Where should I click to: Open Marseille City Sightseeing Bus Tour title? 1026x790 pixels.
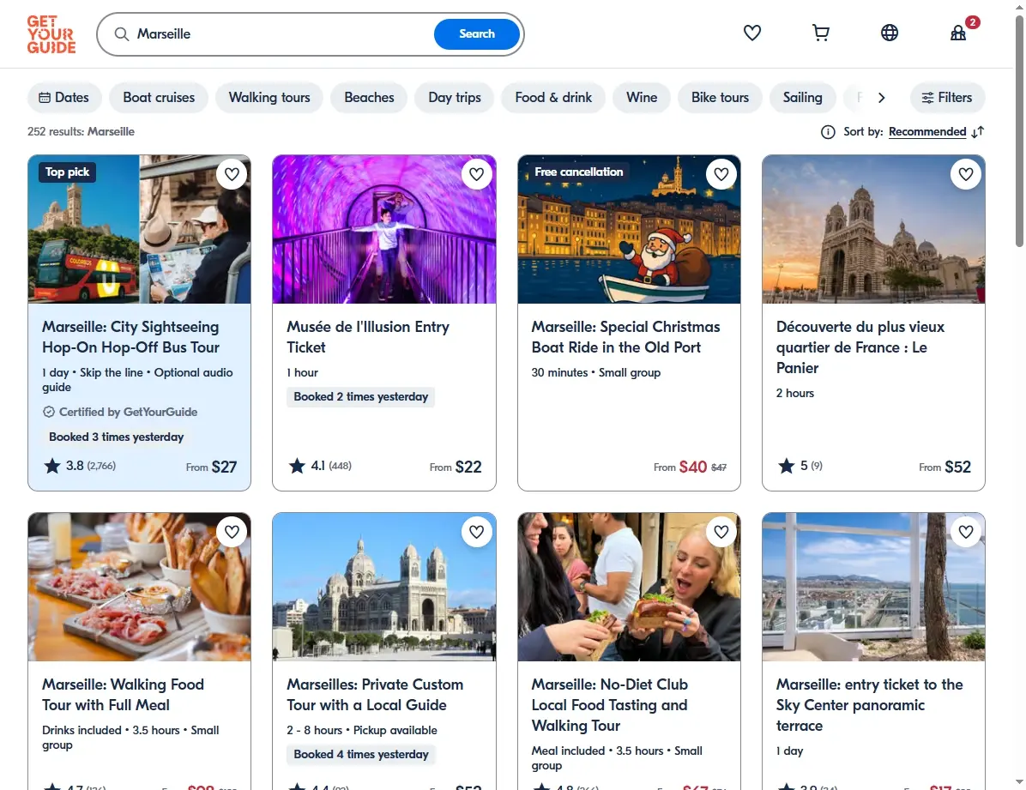point(131,337)
